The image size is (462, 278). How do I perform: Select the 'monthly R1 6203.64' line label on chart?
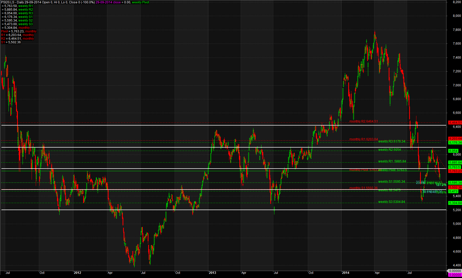click(364, 139)
